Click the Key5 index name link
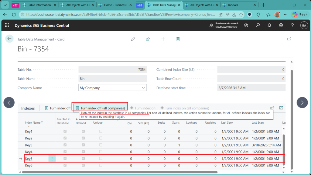 (29, 159)
